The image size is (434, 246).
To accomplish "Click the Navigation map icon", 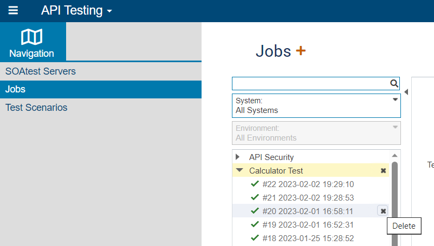I will (32, 37).
